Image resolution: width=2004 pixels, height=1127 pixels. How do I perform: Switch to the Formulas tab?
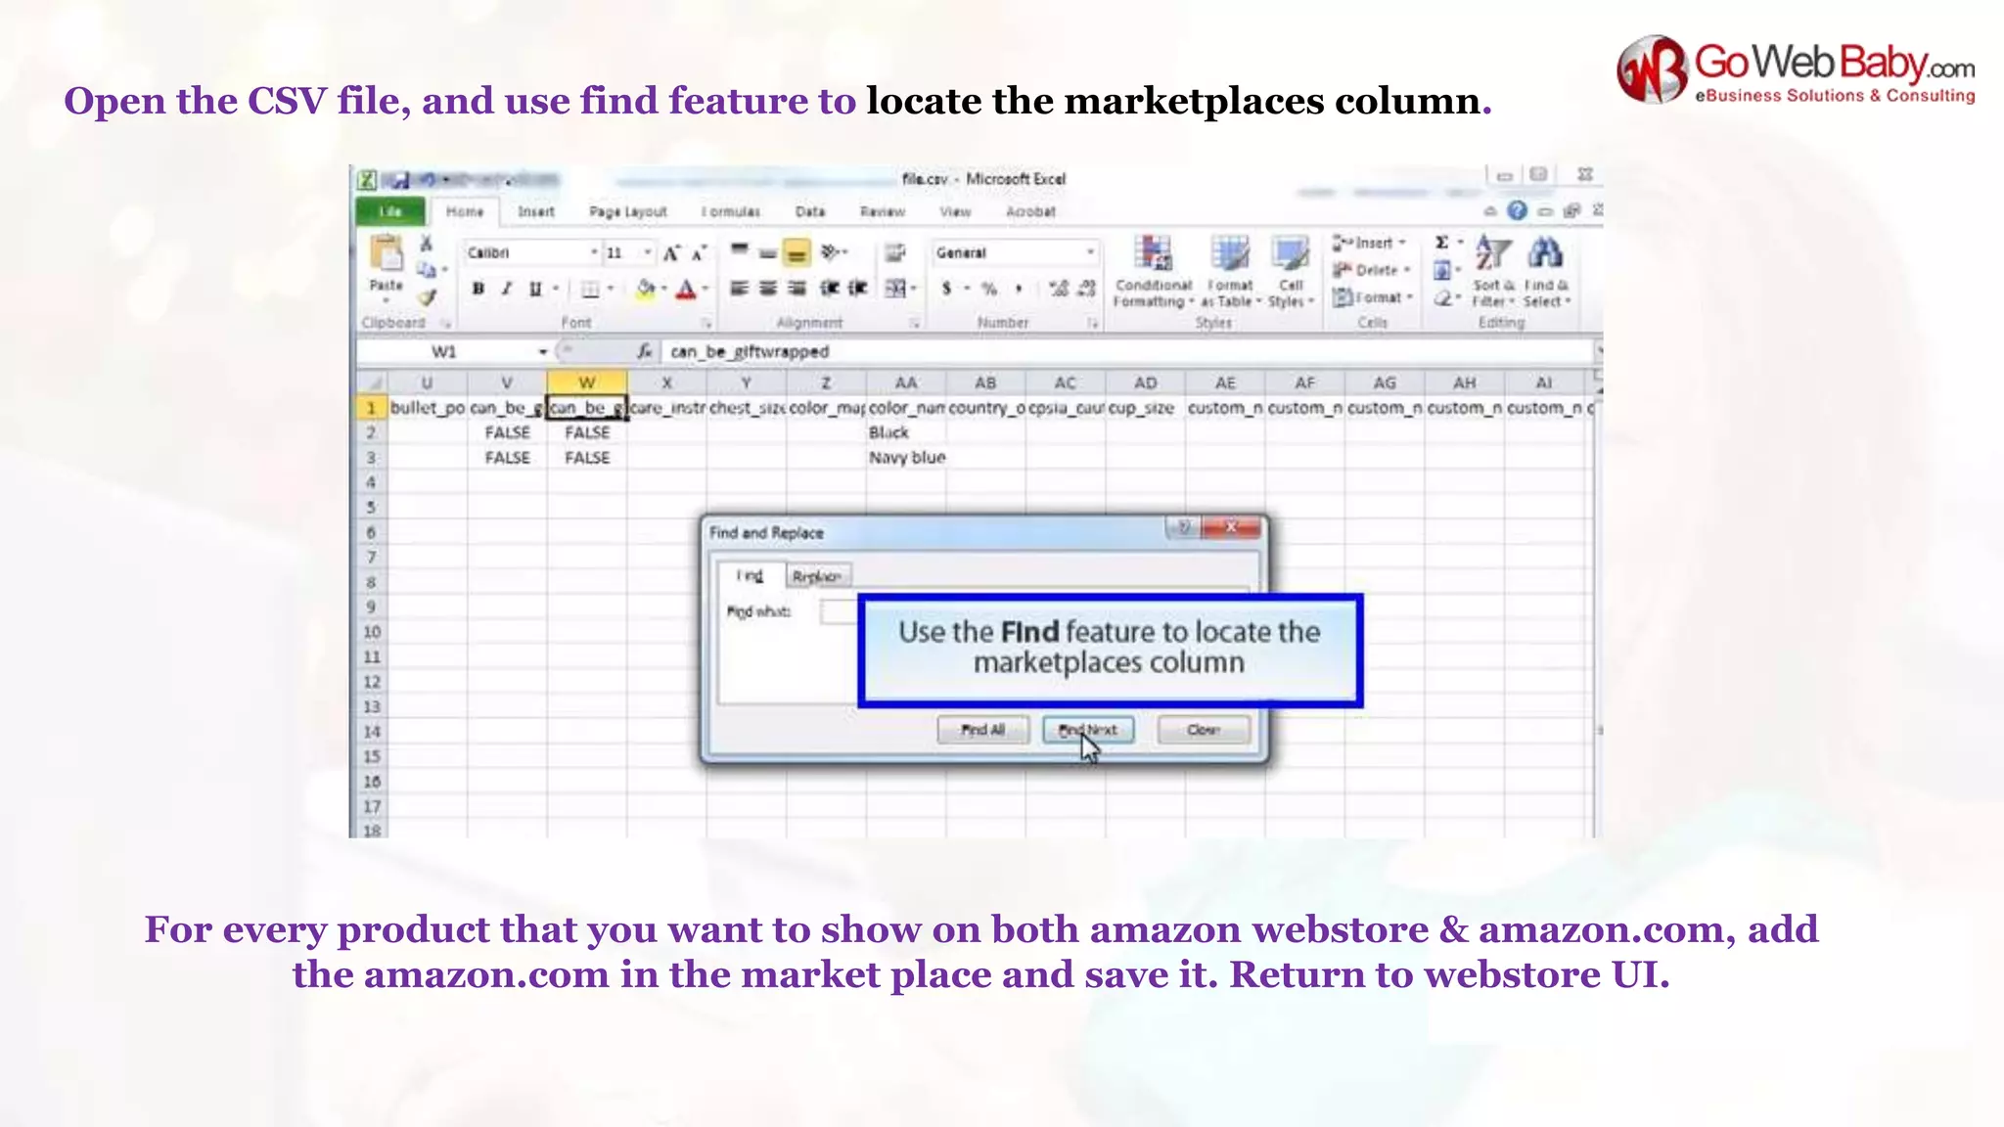[x=730, y=211]
